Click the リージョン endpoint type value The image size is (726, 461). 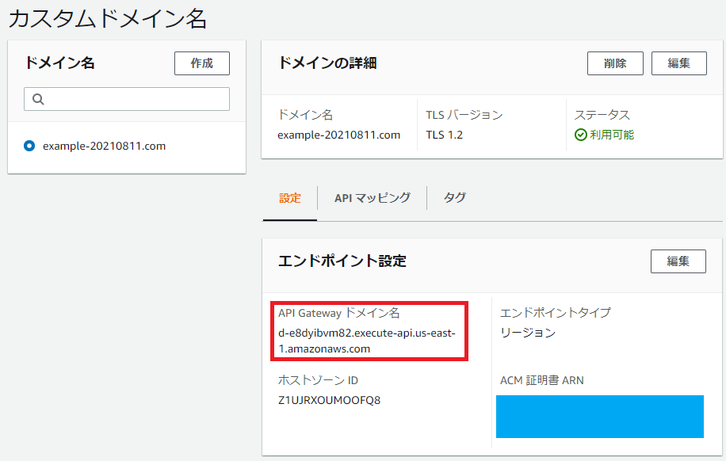click(527, 333)
